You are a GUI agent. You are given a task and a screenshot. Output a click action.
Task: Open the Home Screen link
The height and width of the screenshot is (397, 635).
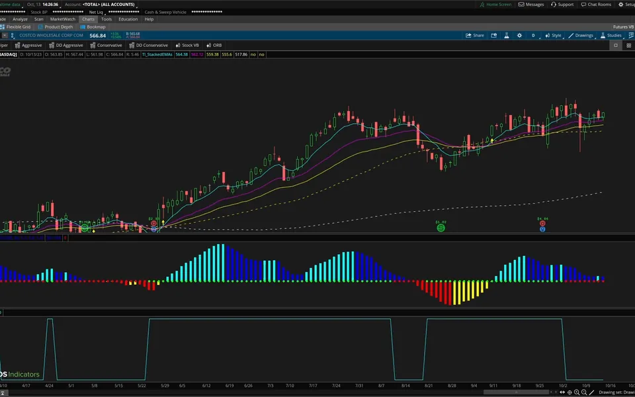pyautogui.click(x=495, y=5)
